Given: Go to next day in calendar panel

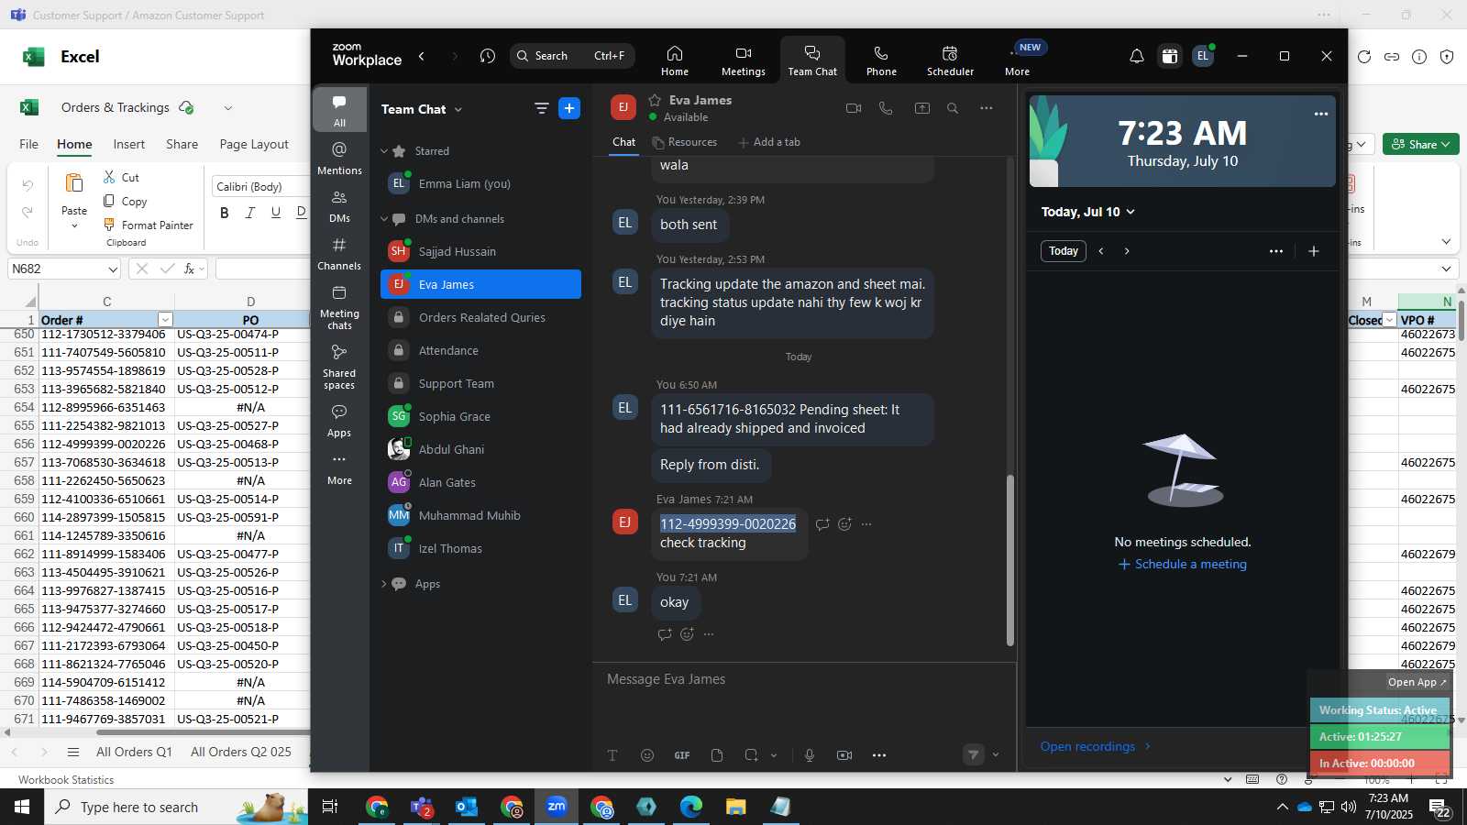Looking at the screenshot, I should click(1127, 251).
